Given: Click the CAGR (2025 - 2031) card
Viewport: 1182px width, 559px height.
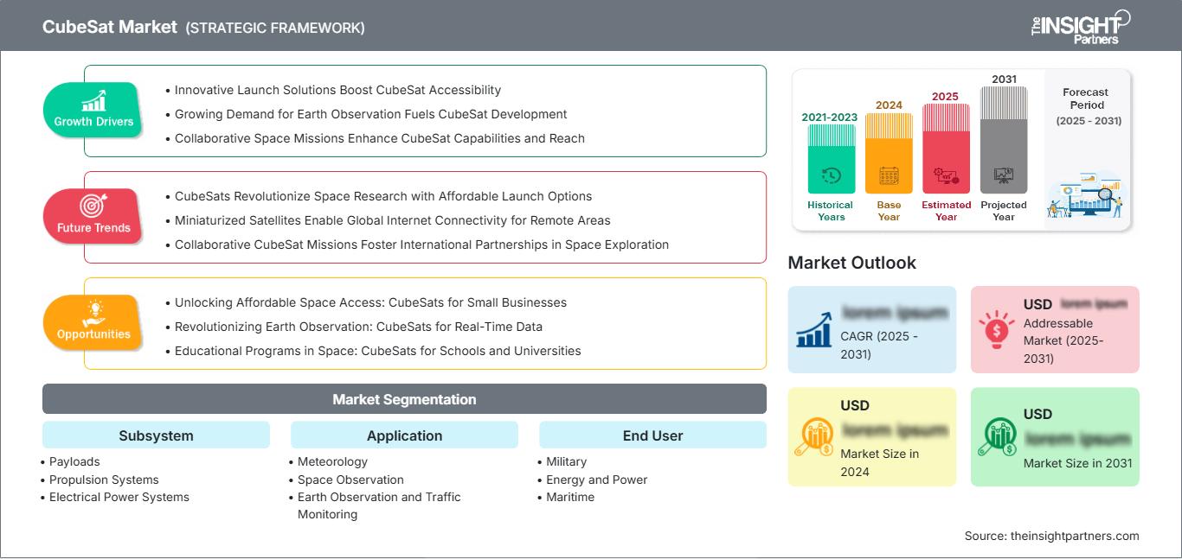Looking at the screenshot, I should click(872, 329).
